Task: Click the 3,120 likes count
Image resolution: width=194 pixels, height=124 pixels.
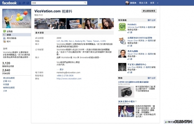Action: (x=6, y=63)
